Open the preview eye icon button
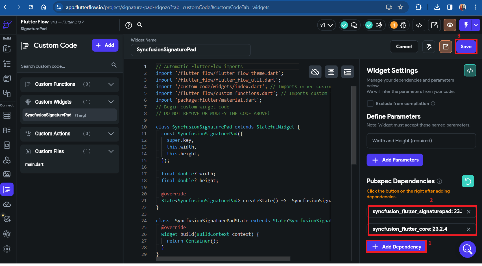Image resolution: width=482 pixels, height=266 pixels. (450, 25)
